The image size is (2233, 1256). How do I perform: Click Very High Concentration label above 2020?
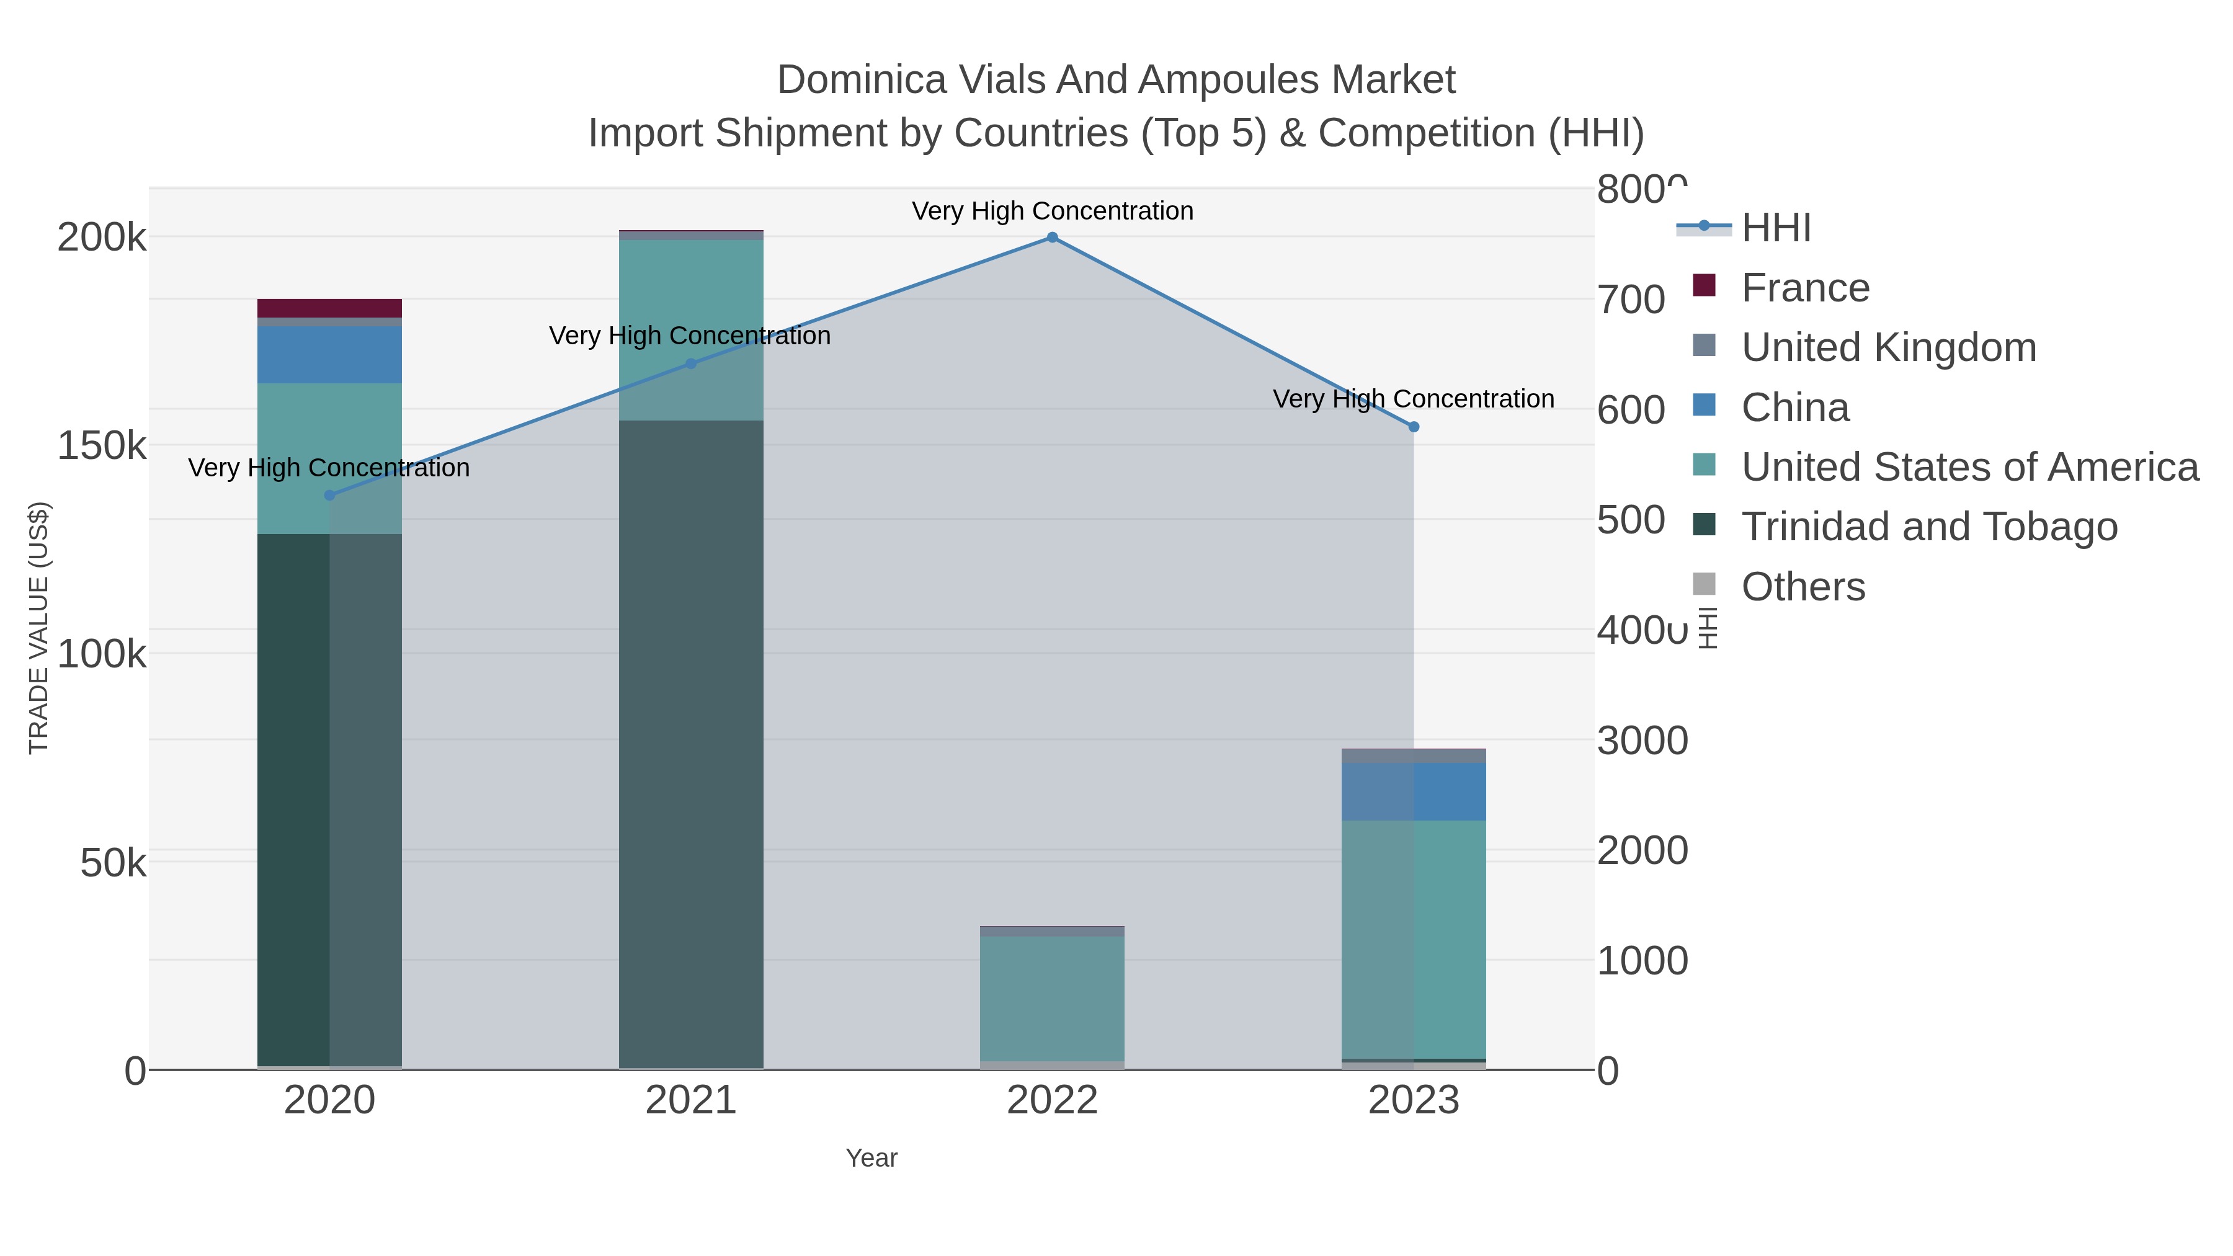click(x=329, y=468)
